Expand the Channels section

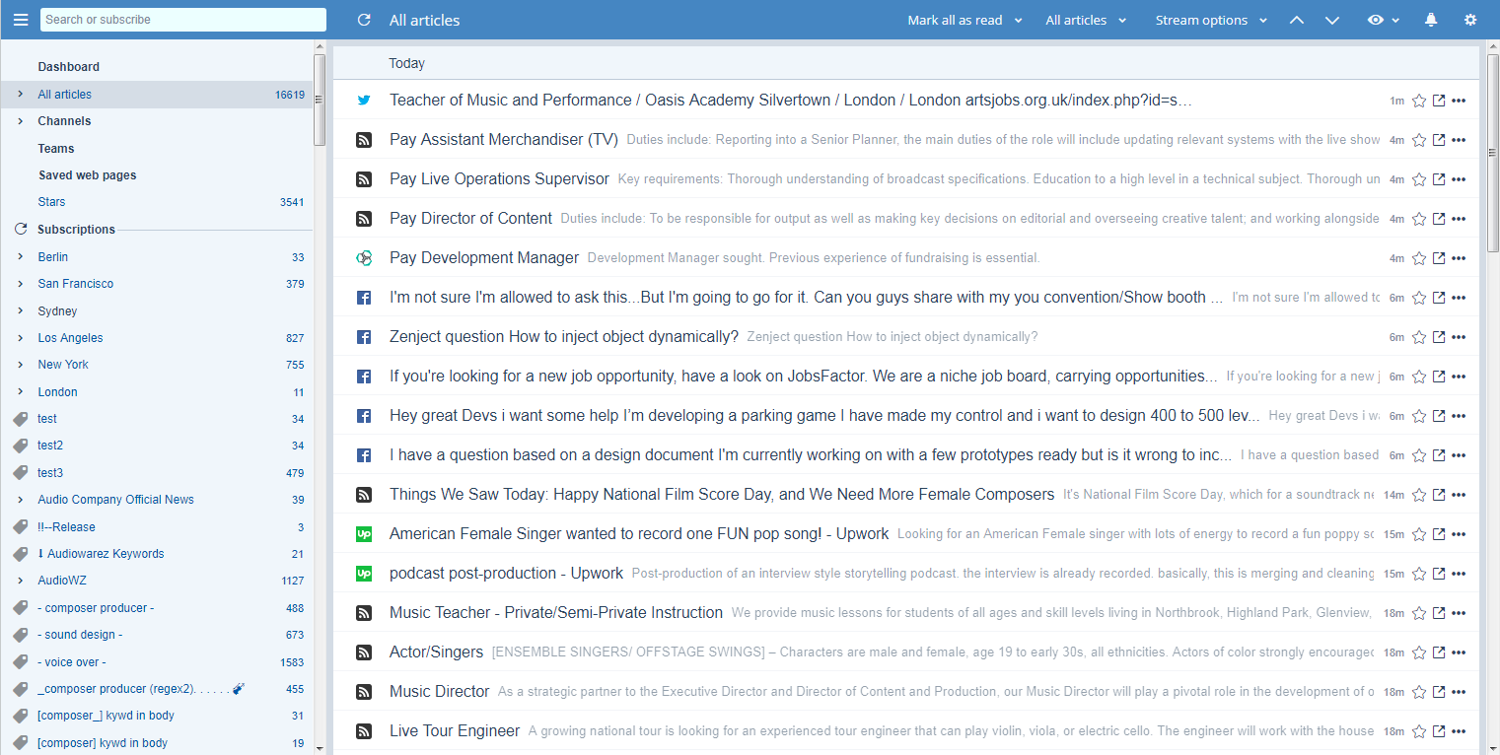point(21,121)
